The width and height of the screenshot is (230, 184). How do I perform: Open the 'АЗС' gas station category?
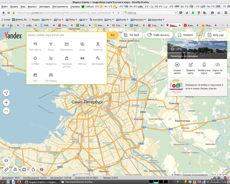tap(35, 77)
